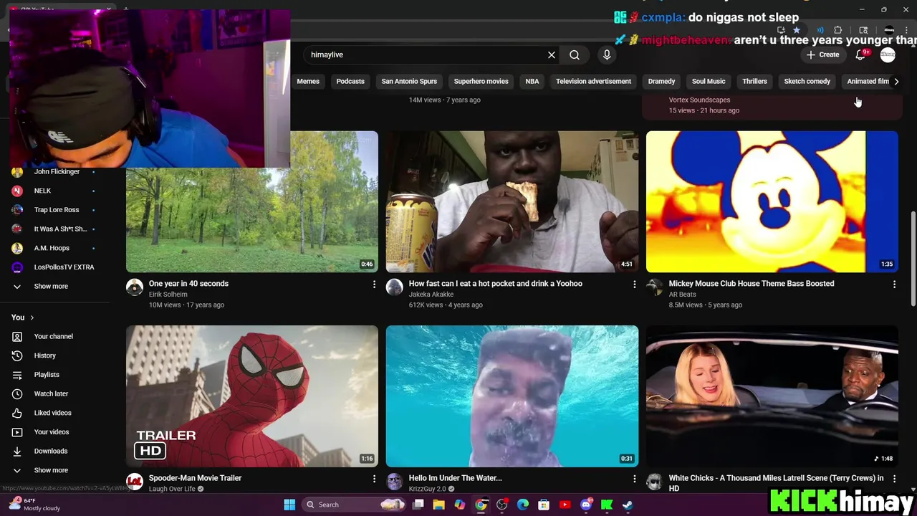Image resolution: width=917 pixels, height=516 pixels.
Task: Open Chrome extensions puzzle icon
Action: 838,30
